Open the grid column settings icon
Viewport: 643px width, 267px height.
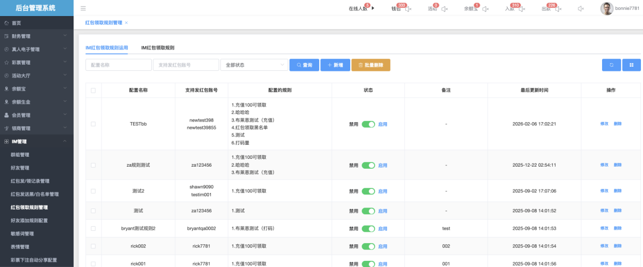point(632,65)
